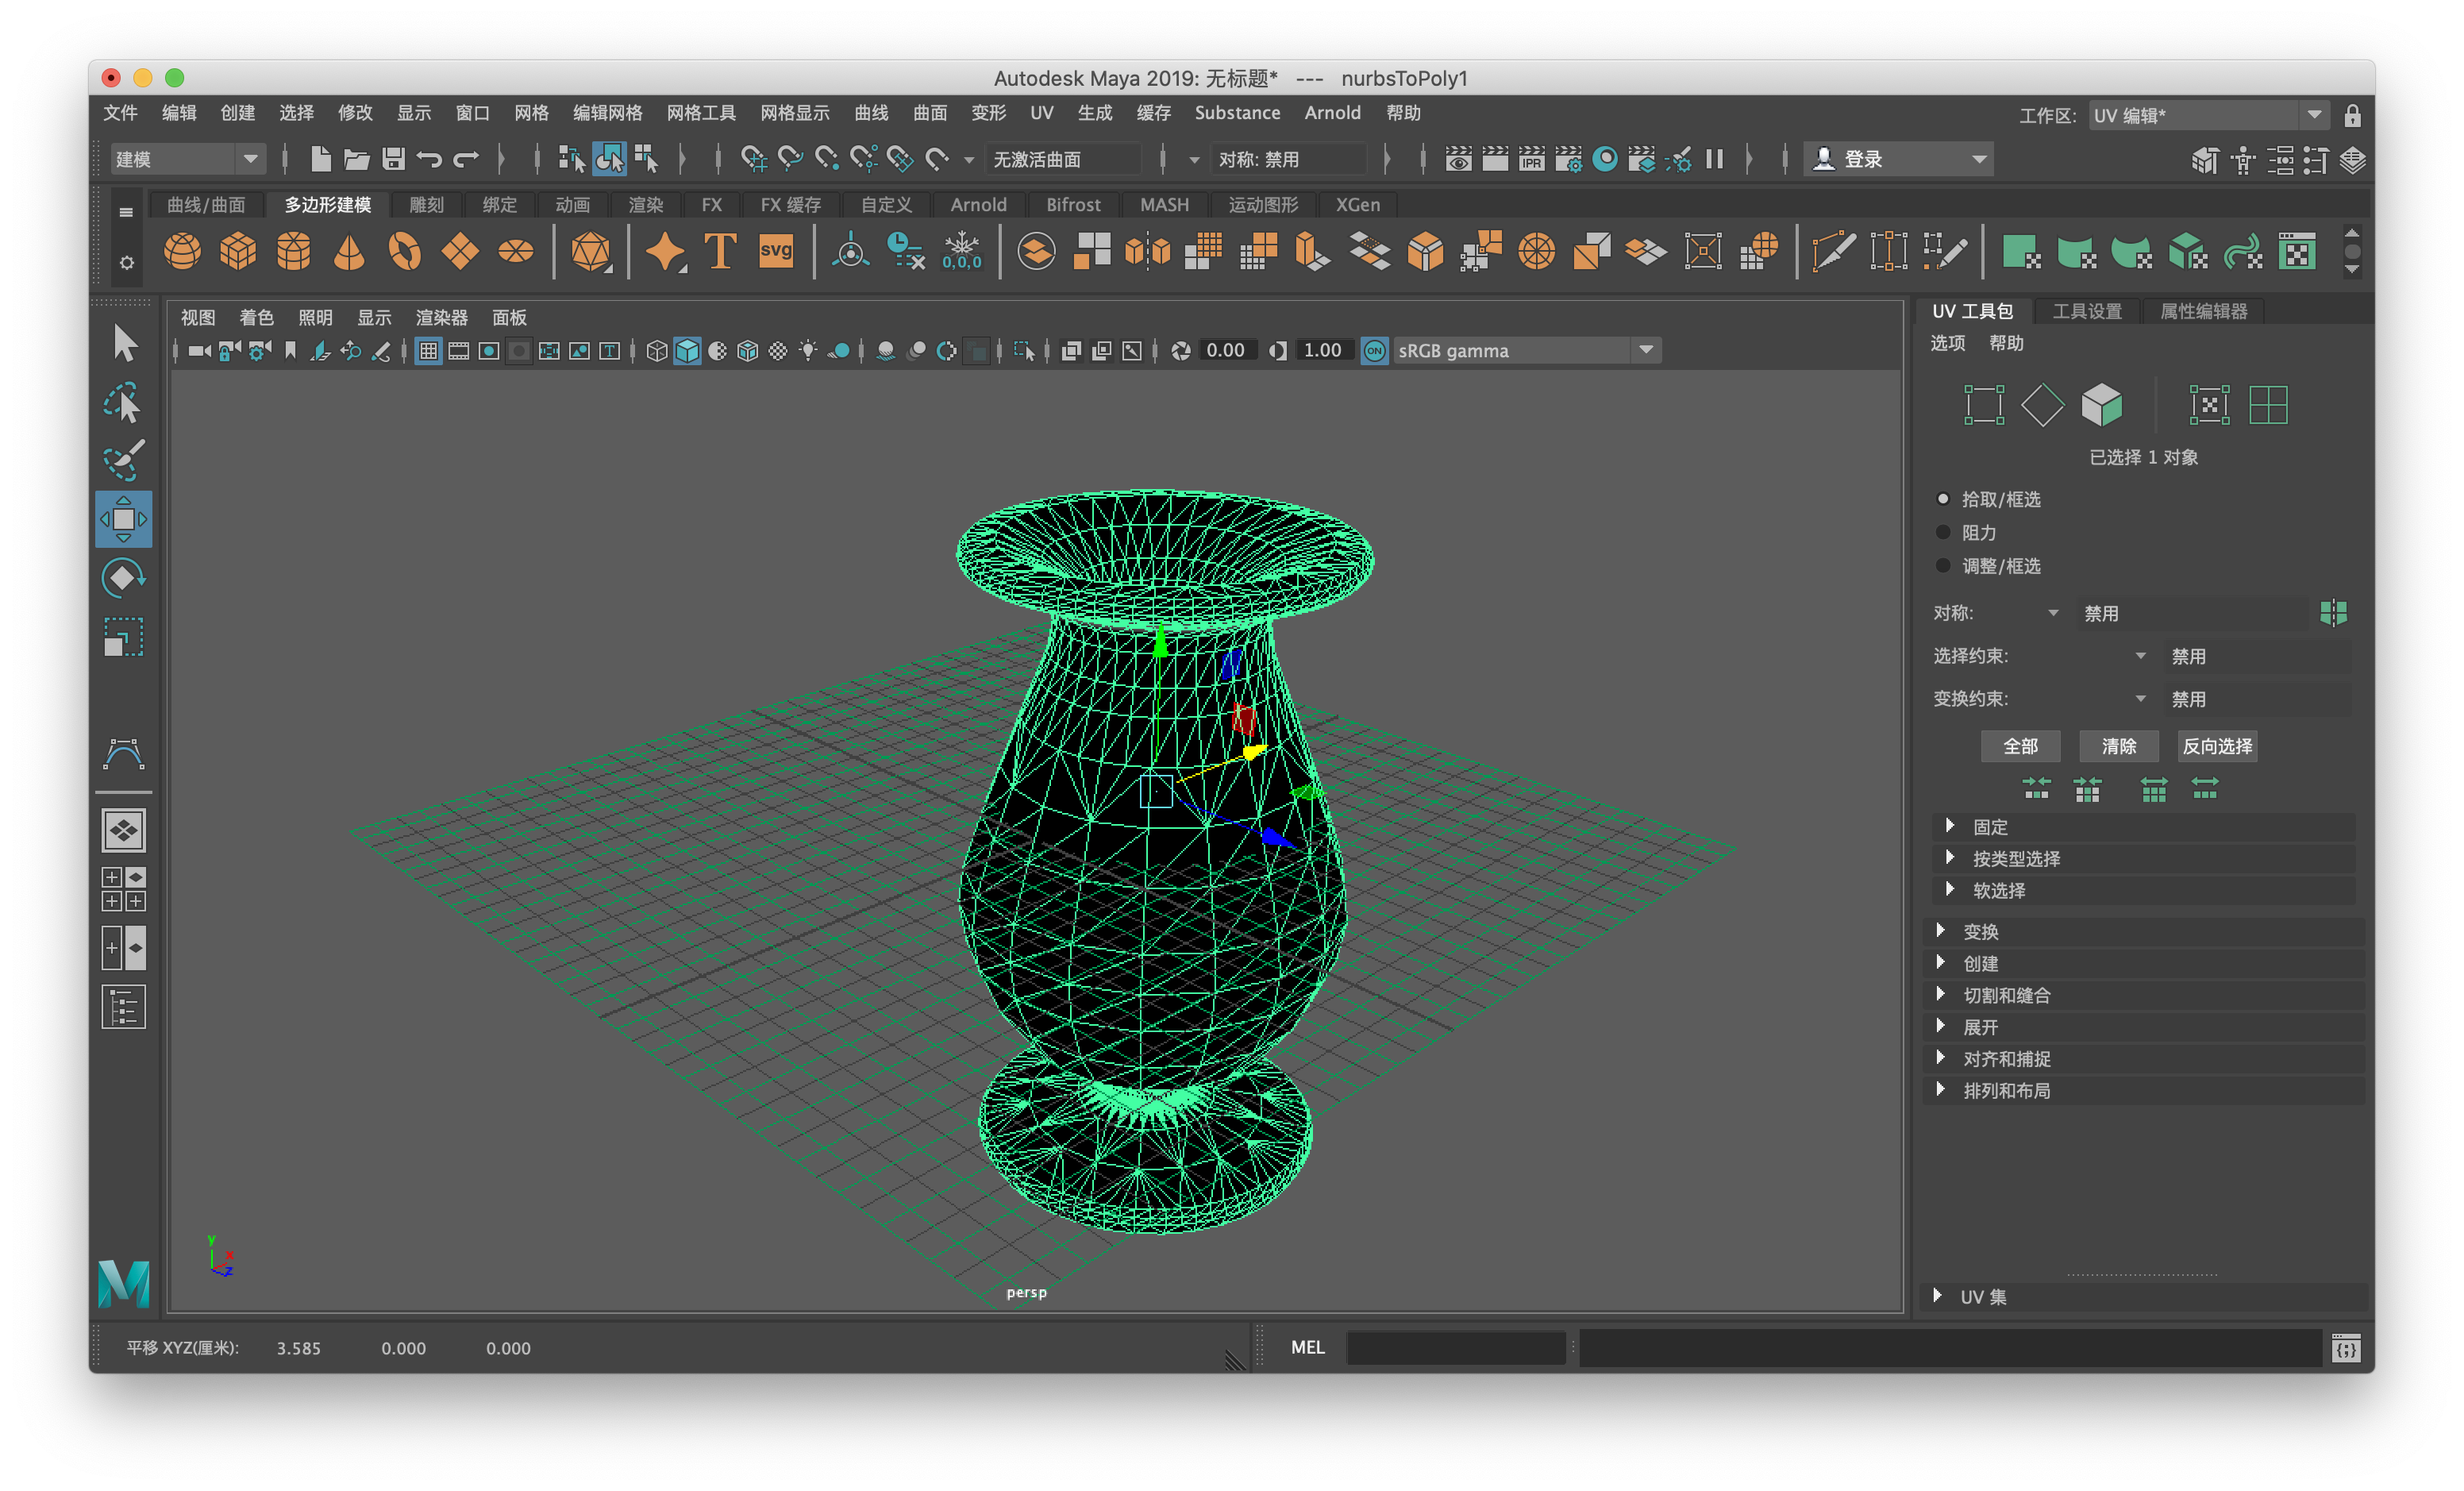The width and height of the screenshot is (2464, 1491).
Task: Click the SVG import shelf icon
Action: 776,251
